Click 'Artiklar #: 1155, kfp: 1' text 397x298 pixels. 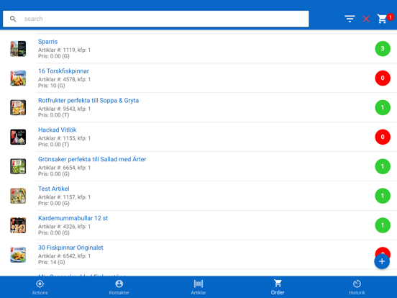tap(64, 138)
